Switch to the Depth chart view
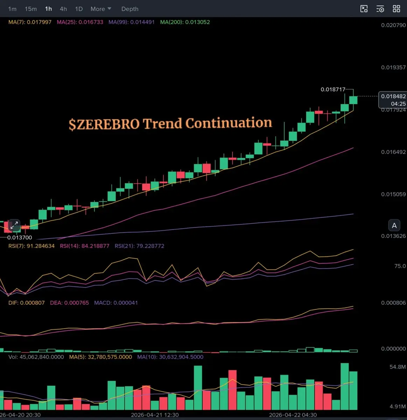Image resolution: width=407 pixels, height=420 pixels. pos(130,9)
